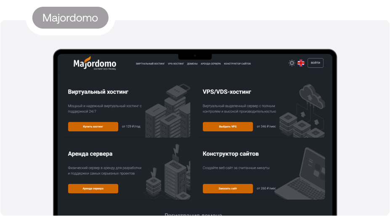Open the Виртуальный хостинг card heading

(x=98, y=91)
